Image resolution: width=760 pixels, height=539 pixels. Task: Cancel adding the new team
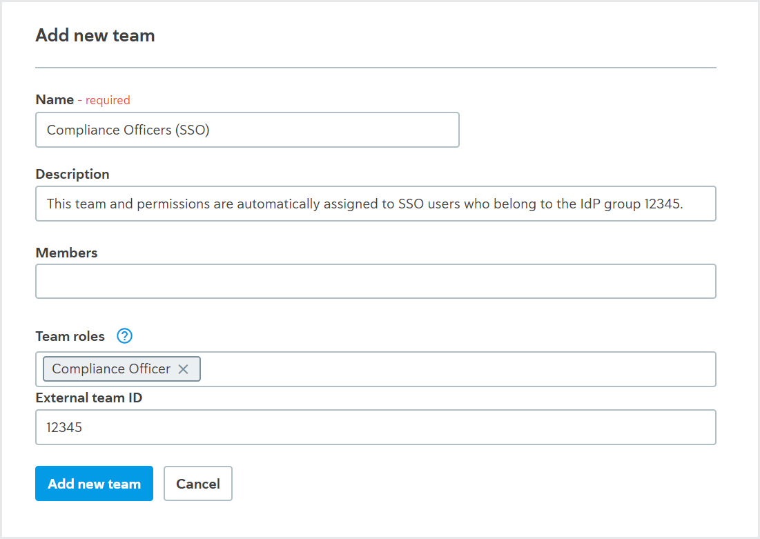(x=197, y=483)
